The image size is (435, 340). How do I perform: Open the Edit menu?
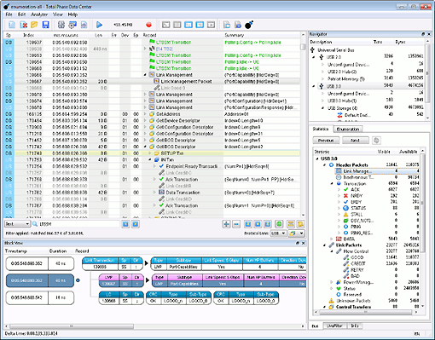click(21, 14)
